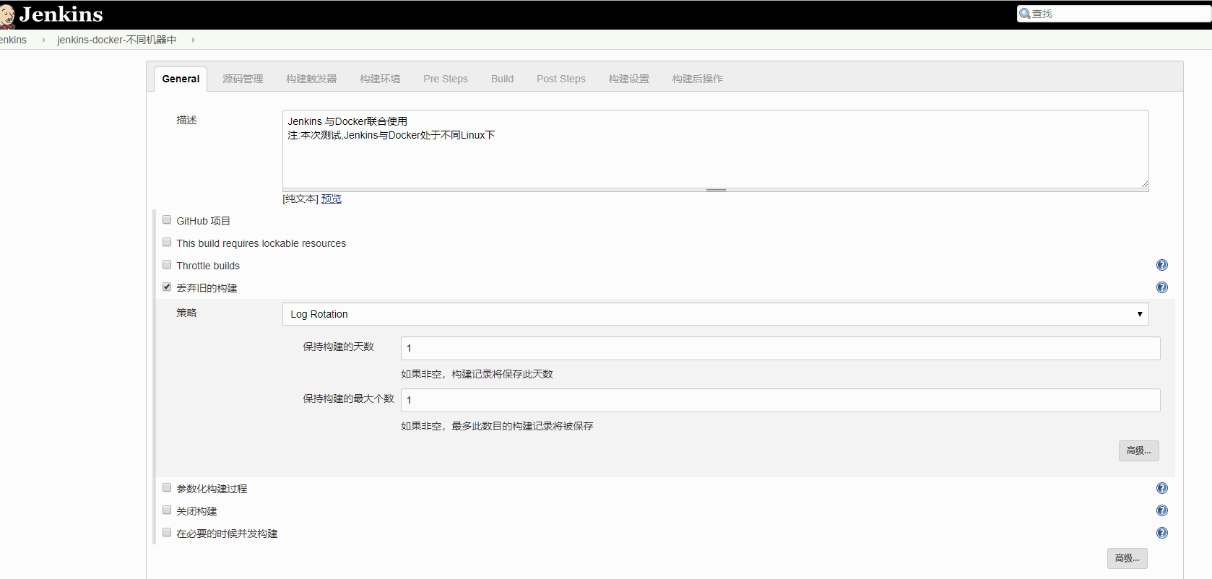Check 在必要的时候并发构建 checkbox
The width and height of the screenshot is (1212, 579).
[167, 532]
